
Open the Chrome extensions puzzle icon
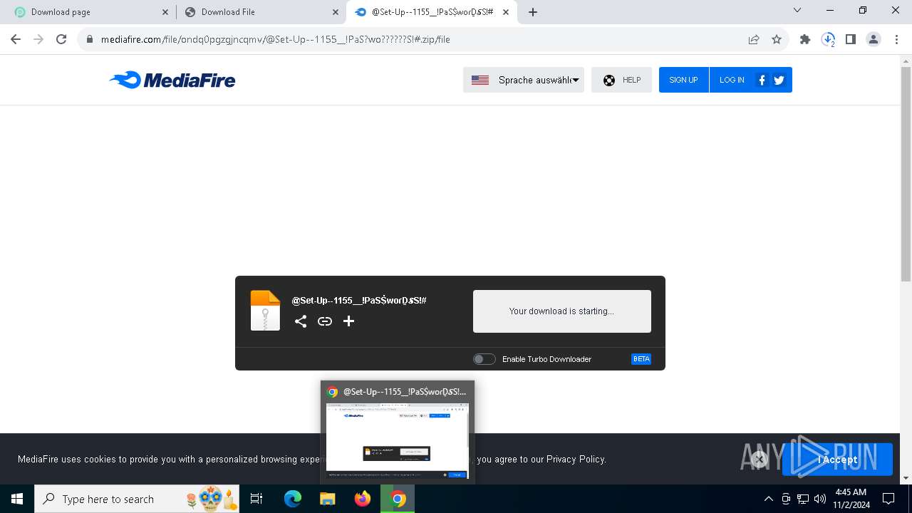[805, 39]
